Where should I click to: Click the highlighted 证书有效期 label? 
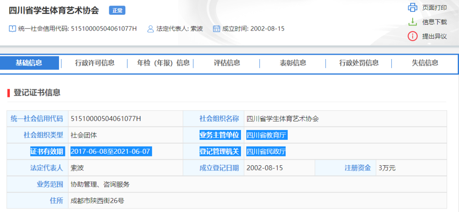pyautogui.click(x=47, y=151)
